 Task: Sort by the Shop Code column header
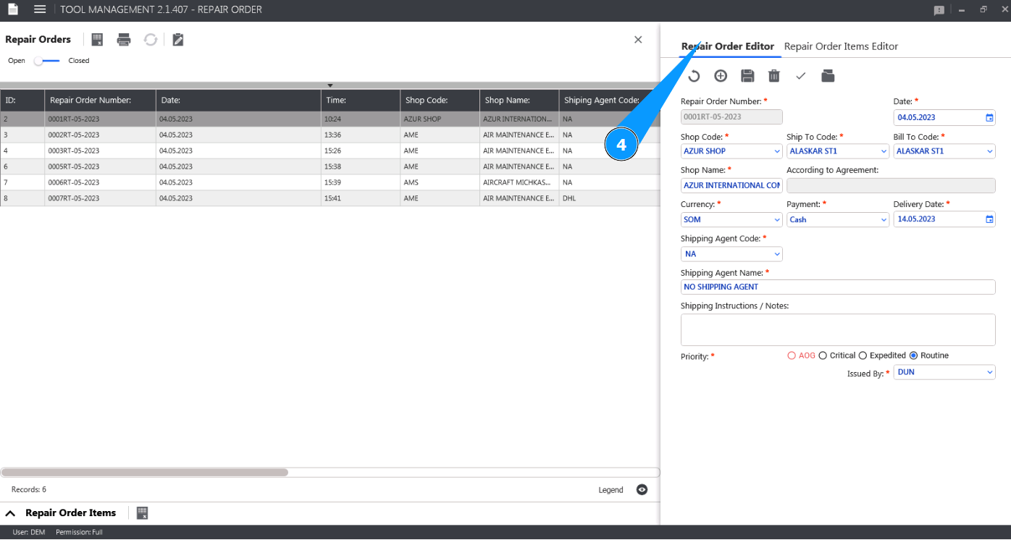coord(440,101)
